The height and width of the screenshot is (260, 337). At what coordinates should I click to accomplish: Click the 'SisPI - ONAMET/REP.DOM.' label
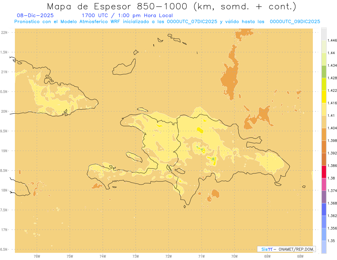[286, 249]
